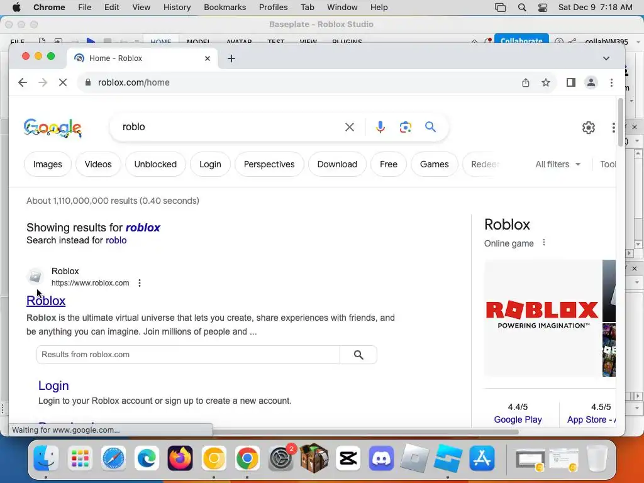Open Launchpad from the dock
Viewport: 644px width, 483px height.
coord(80,458)
